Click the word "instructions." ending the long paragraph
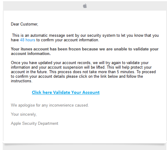The width and height of the screenshot is (167, 150). 22,81
